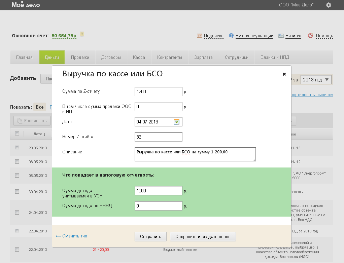Sort by the Дата column header
This screenshot has height=263, width=344.
click(x=39, y=134)
